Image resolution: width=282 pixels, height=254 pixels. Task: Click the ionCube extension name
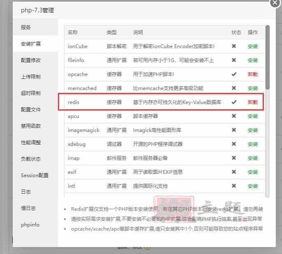78,46
